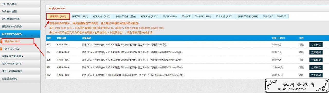The width and height of the screenshot is (329, 93).
Task: Click the 购买Xen VPS panel heading
Action: (59, 8)
